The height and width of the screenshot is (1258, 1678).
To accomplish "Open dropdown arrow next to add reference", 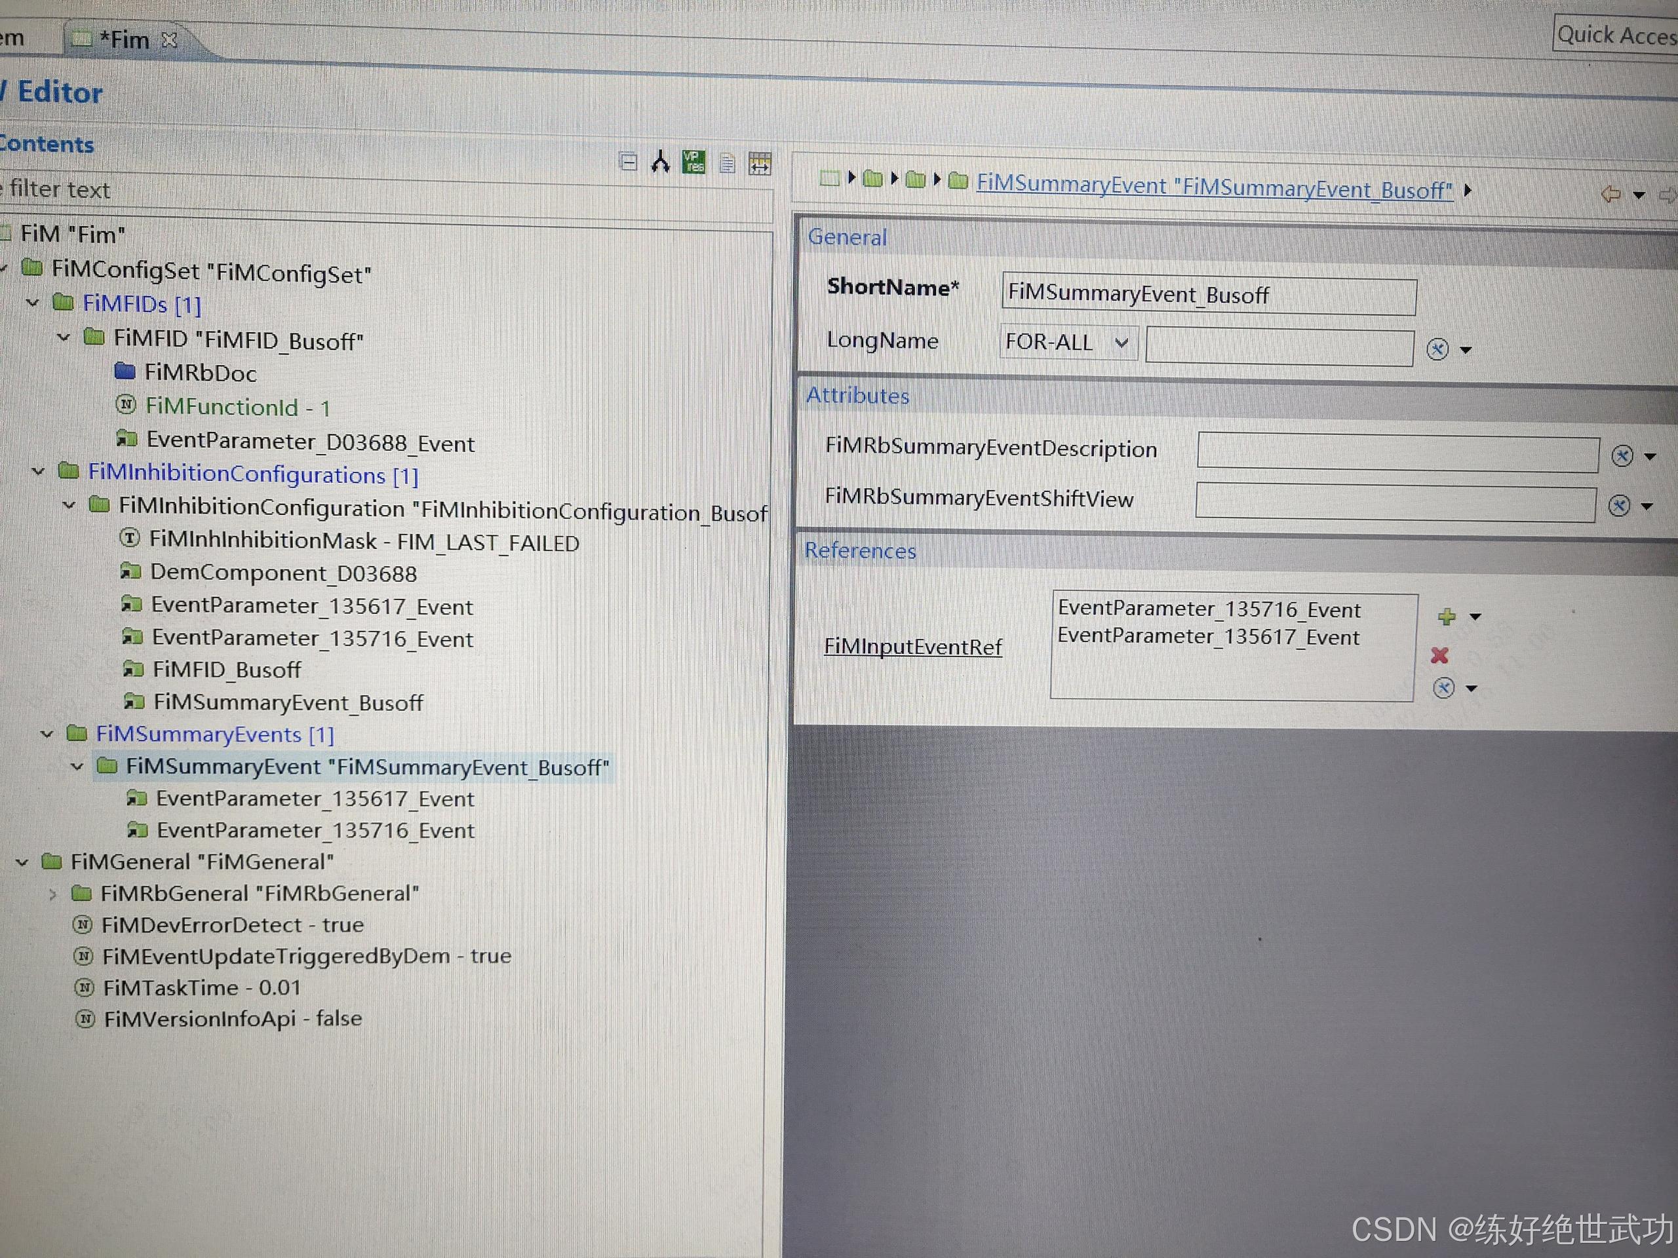I will (x=1475, y=617).
